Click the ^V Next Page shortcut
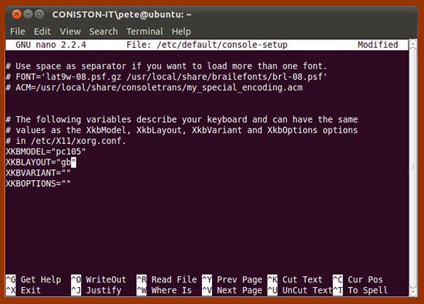Image resolution: width=424 pixels, height=304 pixels. click(x=232, y=290)
